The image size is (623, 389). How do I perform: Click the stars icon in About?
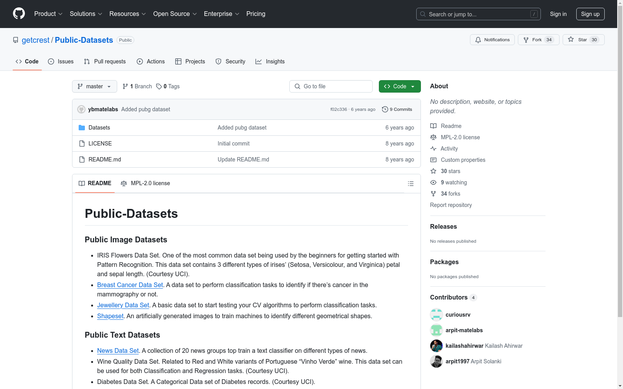[433, 171]
